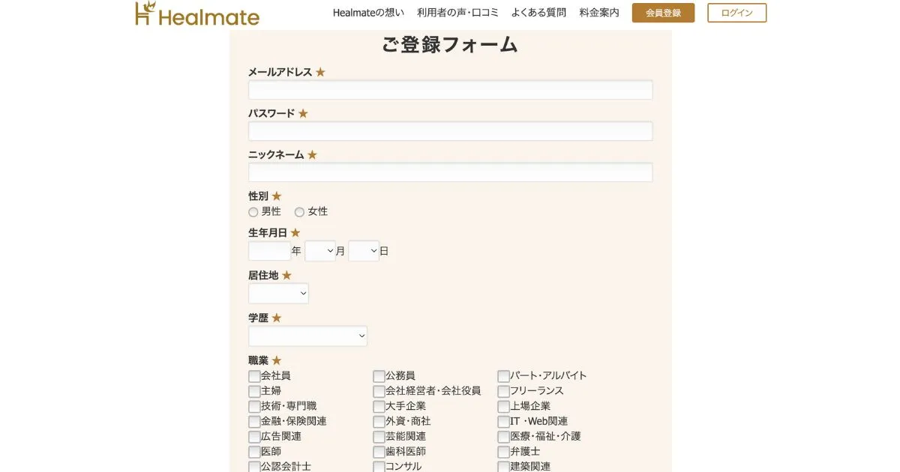Focus the birth year input box
Viewport: 900px width, 472px height.
pyautogui.click(x=269, y=251)
